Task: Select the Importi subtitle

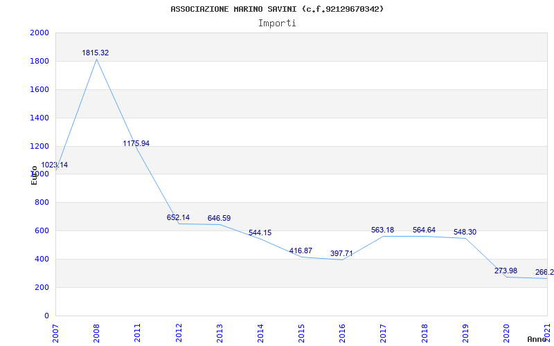Action: point(277,24)
